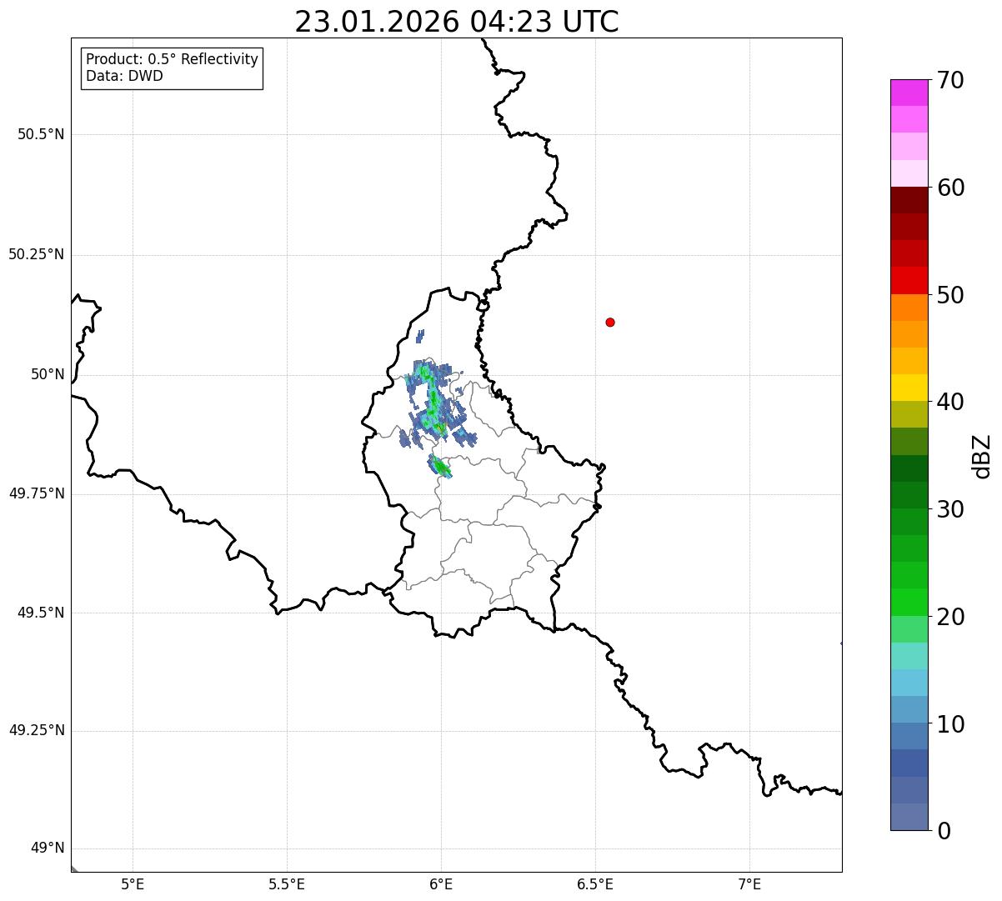The height and width of the screenshot is (901, 1002).
Task: Click the colorbar tick label 50
Action: [950, 295]
